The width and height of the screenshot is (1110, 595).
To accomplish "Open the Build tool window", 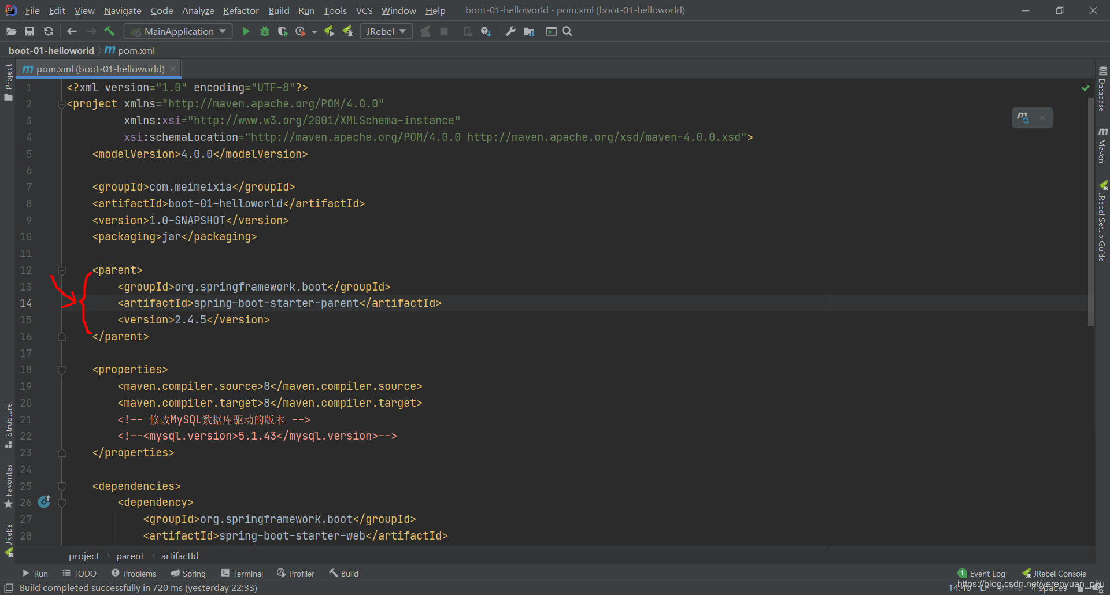I will coord(343,574).
